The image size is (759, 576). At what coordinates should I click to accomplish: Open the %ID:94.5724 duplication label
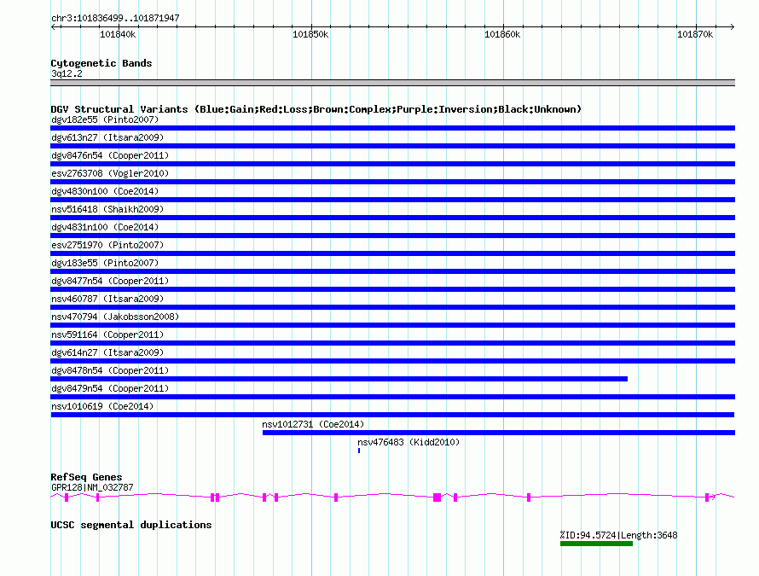coord(618,535)
